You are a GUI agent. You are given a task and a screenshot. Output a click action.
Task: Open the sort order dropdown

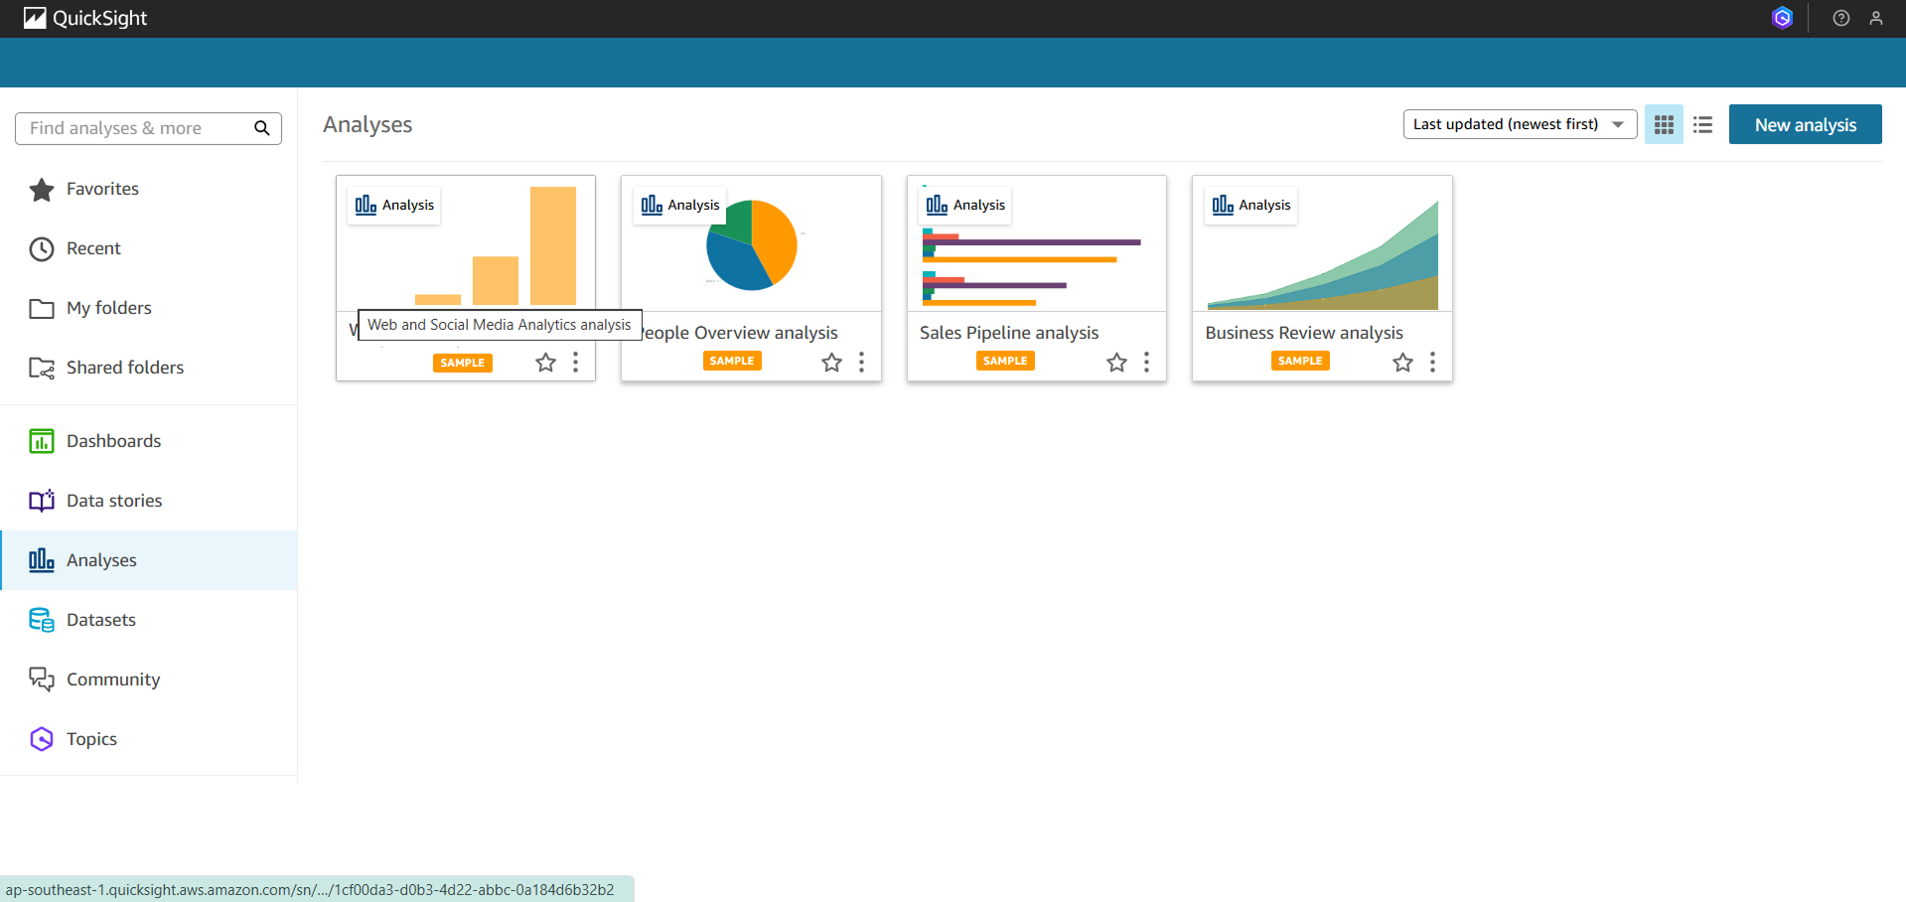1519,124
